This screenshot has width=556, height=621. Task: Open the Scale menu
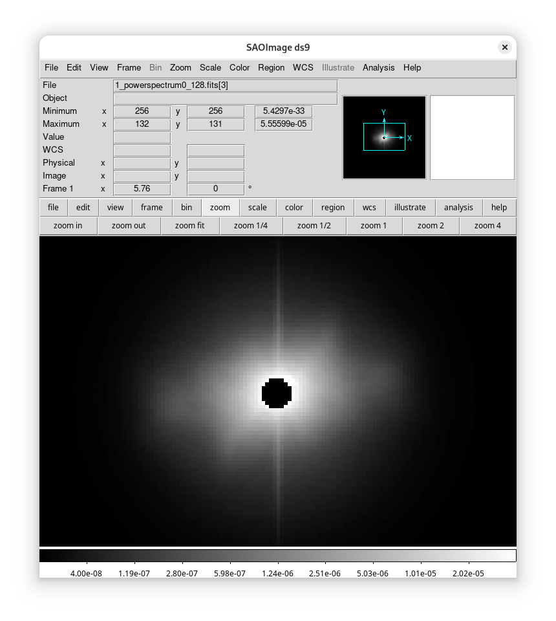pyautogui.click(x=210, y=67)
